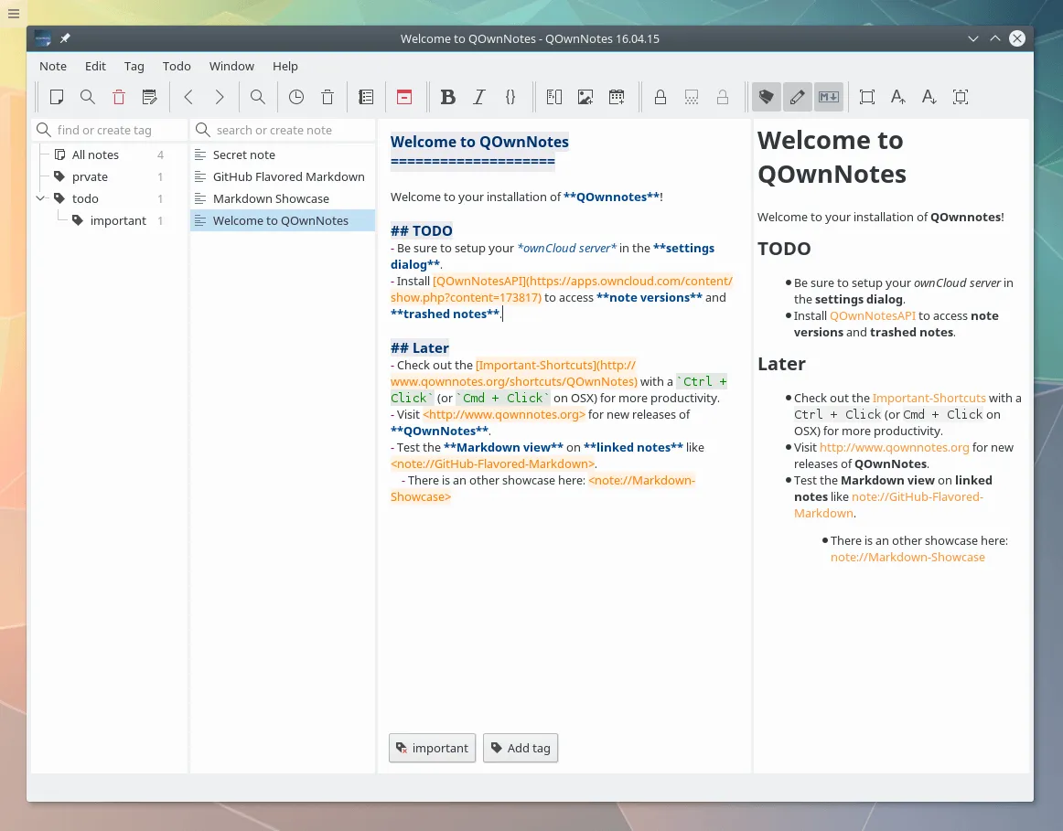
Task: Insert an image via the toolbar icon
Action: [x=585, y=97]
